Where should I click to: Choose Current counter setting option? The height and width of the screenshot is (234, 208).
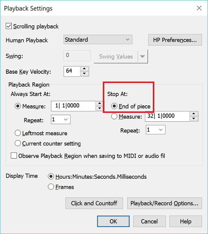click(x=18, y=144)
